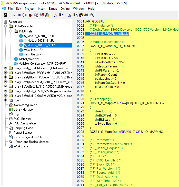Open PLC Configuration from Resources tree
This screenshot has height=187, width=179.
coord(25,123)
